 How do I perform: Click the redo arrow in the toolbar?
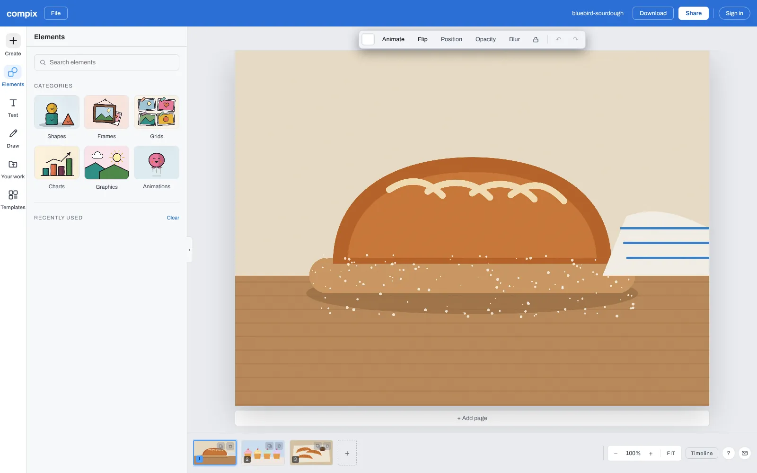coord(575,39)
